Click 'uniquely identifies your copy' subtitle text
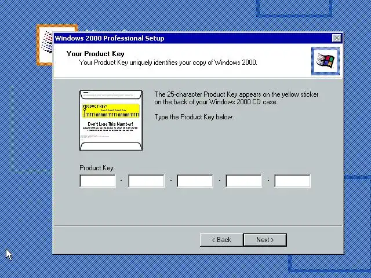 [x=168, y=63]
